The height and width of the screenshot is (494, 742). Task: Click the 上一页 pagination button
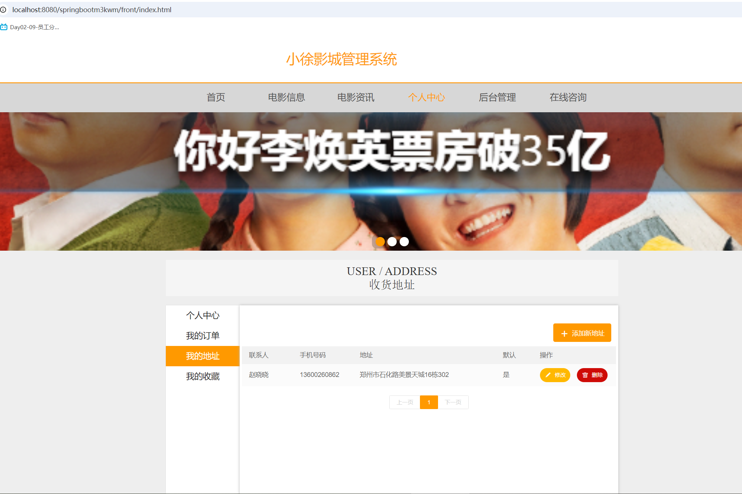(x=405, y=402)
